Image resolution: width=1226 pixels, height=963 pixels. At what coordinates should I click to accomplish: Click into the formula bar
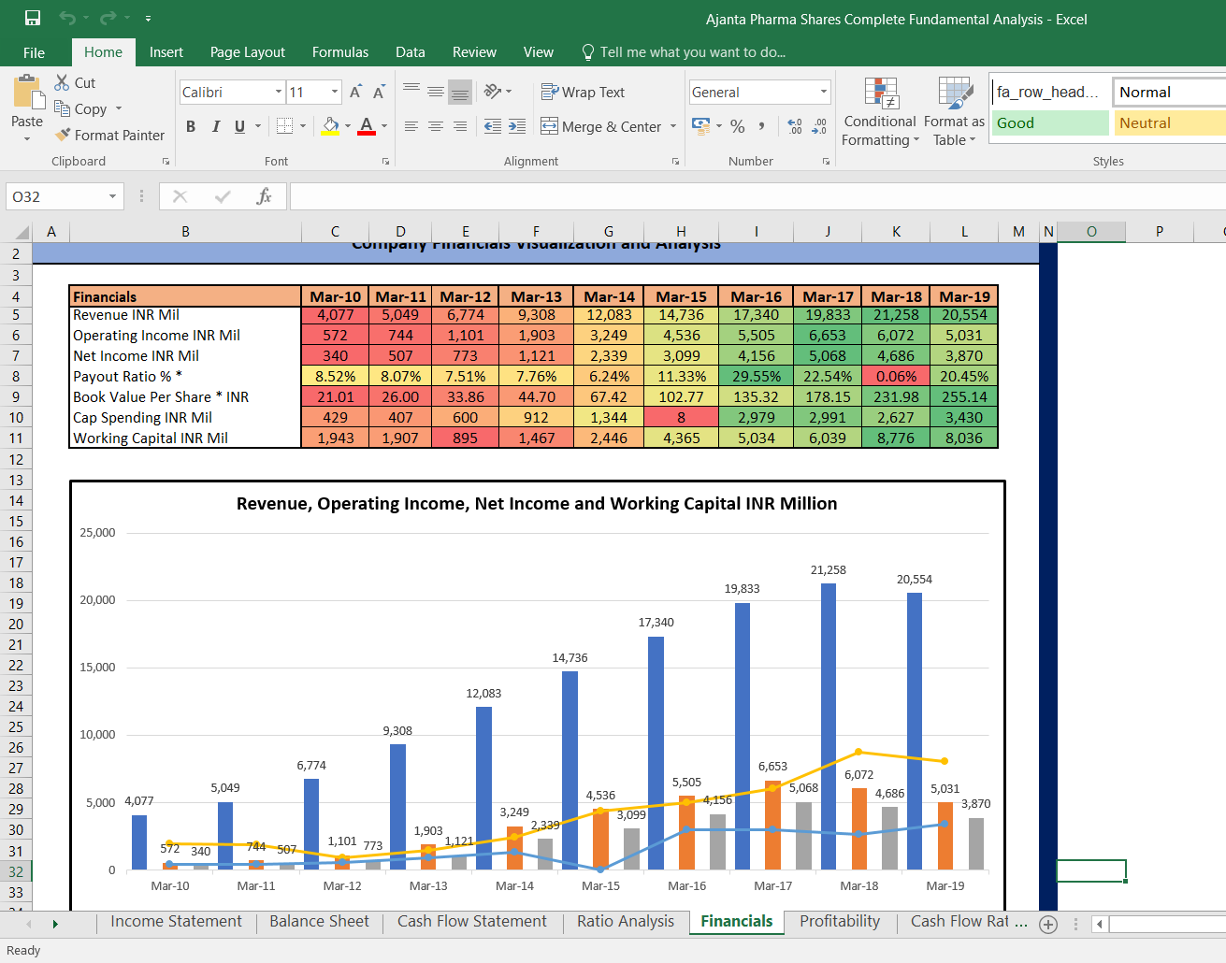click(757, 196)
